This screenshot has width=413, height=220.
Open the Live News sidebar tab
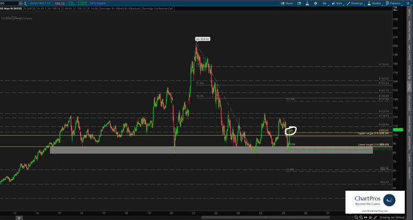409,173
